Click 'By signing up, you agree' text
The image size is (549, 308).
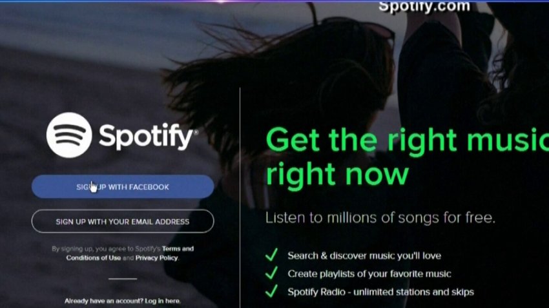click(107, 249)
